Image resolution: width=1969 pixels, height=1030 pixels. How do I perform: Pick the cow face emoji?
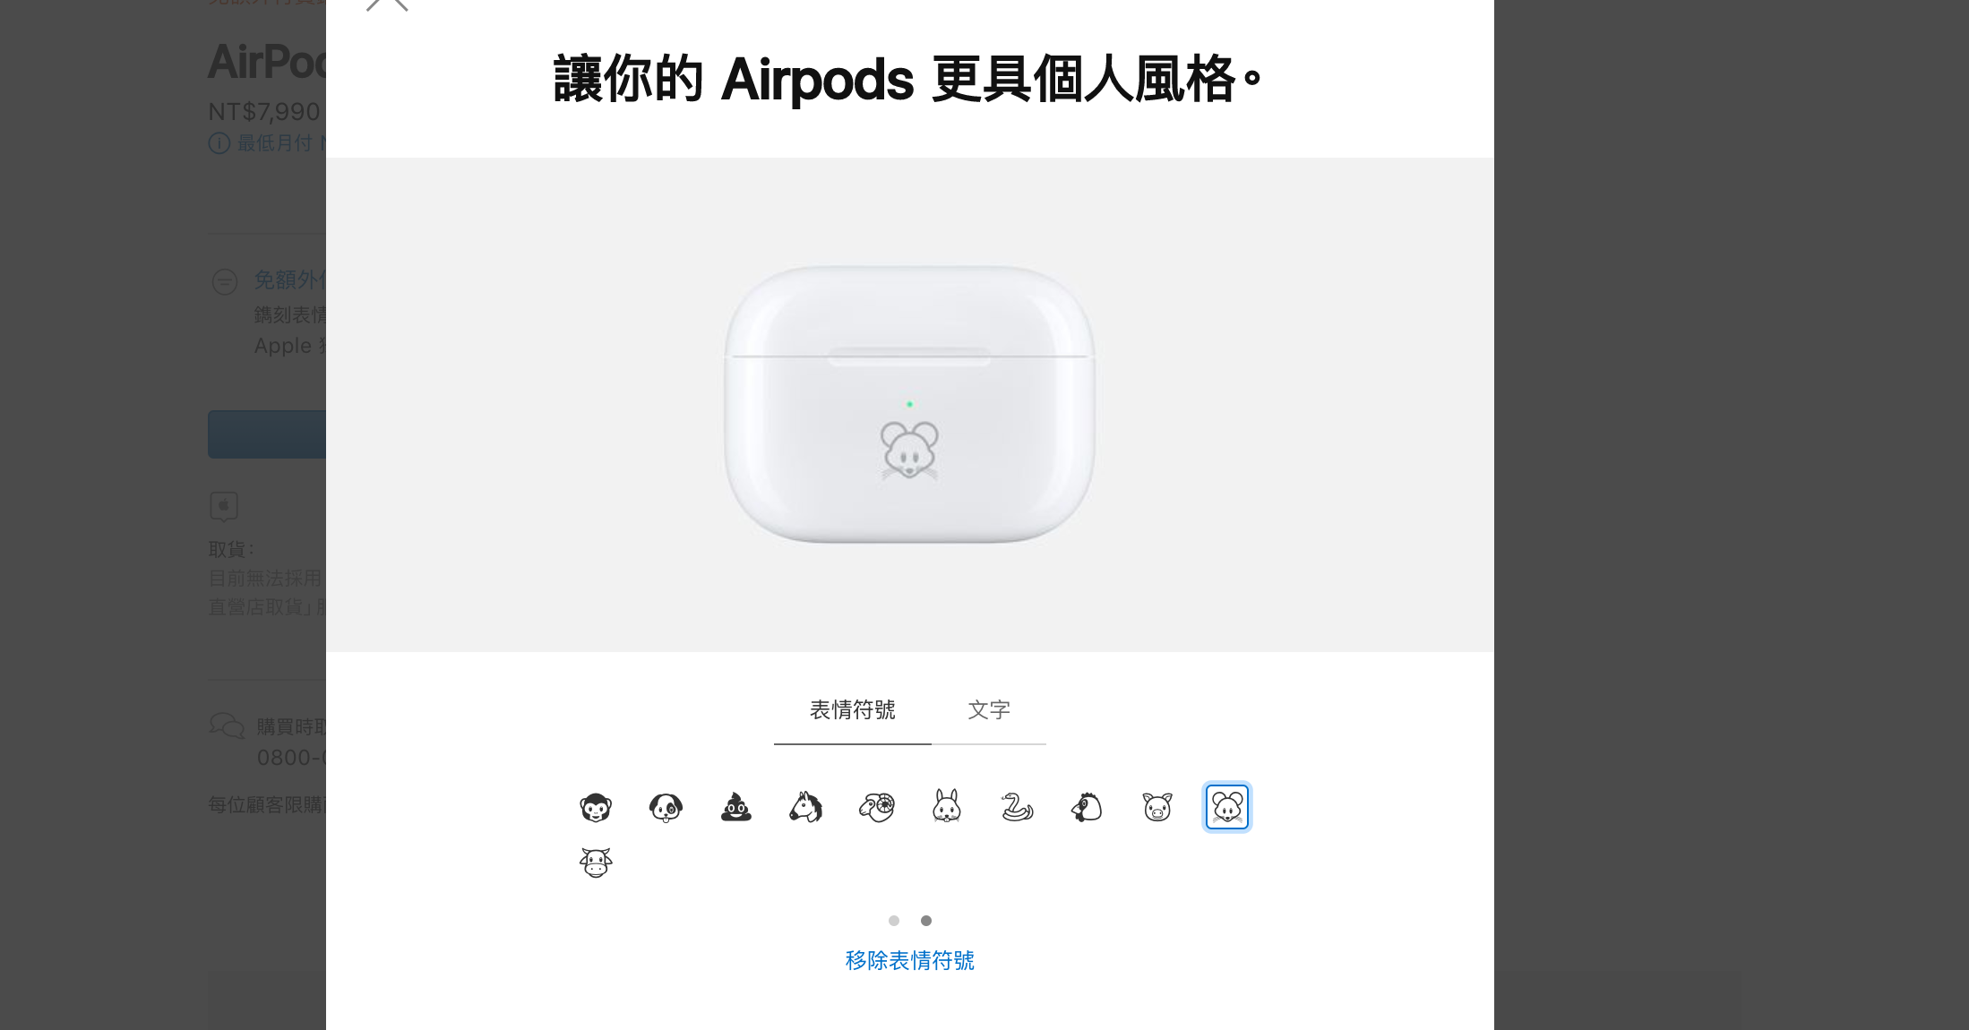pyautogui.click(x=596, y=863)
